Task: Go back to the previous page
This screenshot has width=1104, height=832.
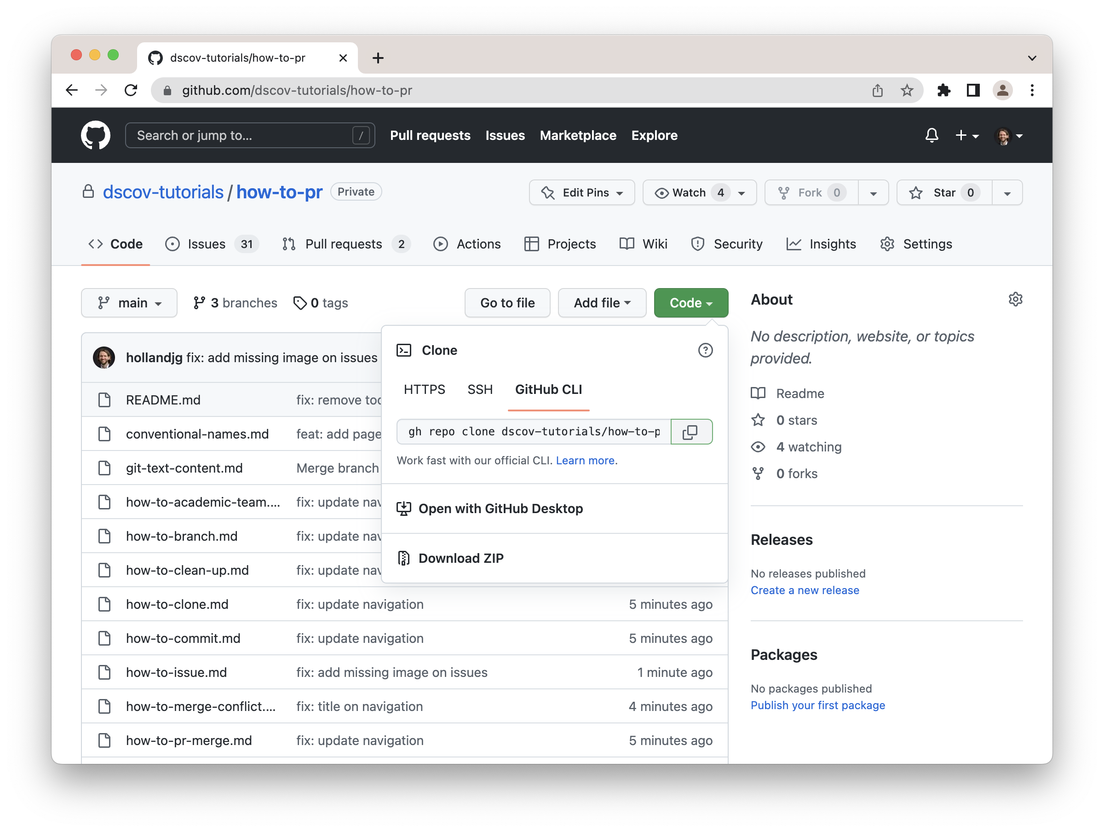Action: coord(72,90)
